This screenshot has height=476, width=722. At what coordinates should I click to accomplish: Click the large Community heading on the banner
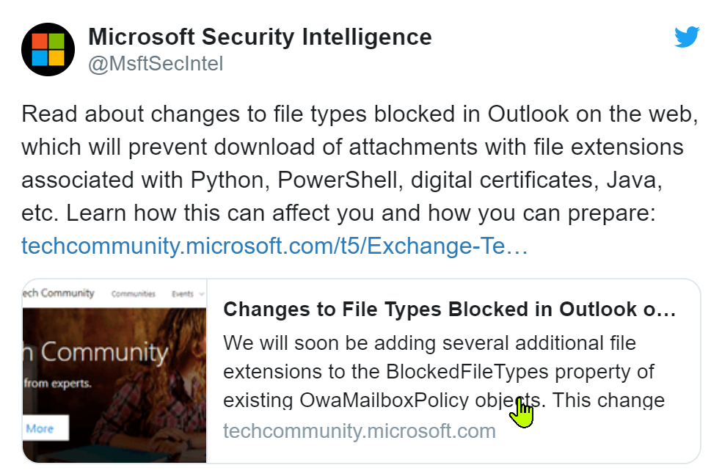point(103,352)
